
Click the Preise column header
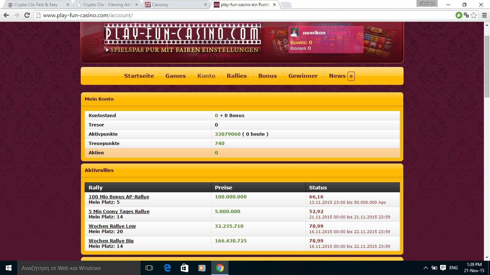coord(223,188)
